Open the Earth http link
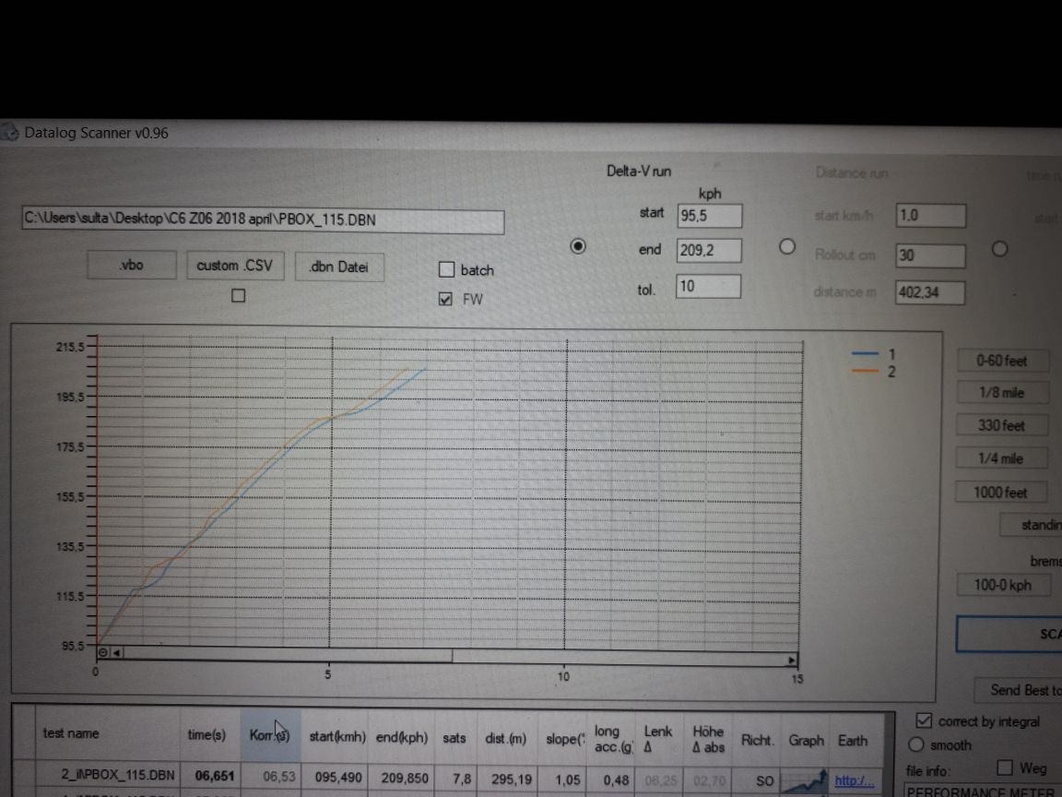The height and width of the screenshot is (797, 1062). click(855, 781)
